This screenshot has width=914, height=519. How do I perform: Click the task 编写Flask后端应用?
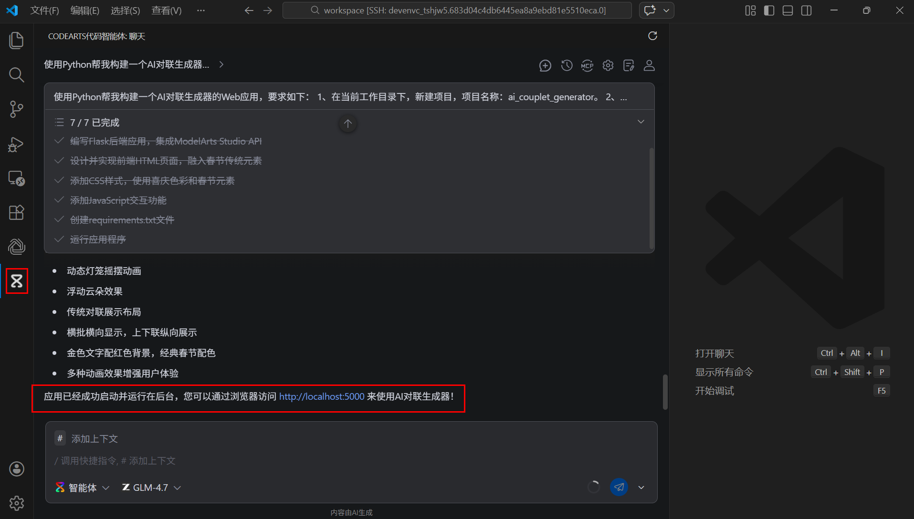coord(166,141)
